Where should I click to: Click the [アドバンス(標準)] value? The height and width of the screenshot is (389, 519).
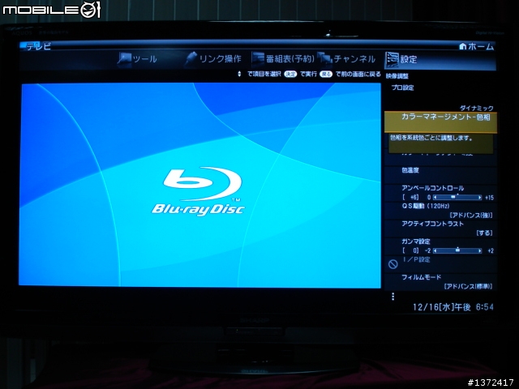pos(468,286)
